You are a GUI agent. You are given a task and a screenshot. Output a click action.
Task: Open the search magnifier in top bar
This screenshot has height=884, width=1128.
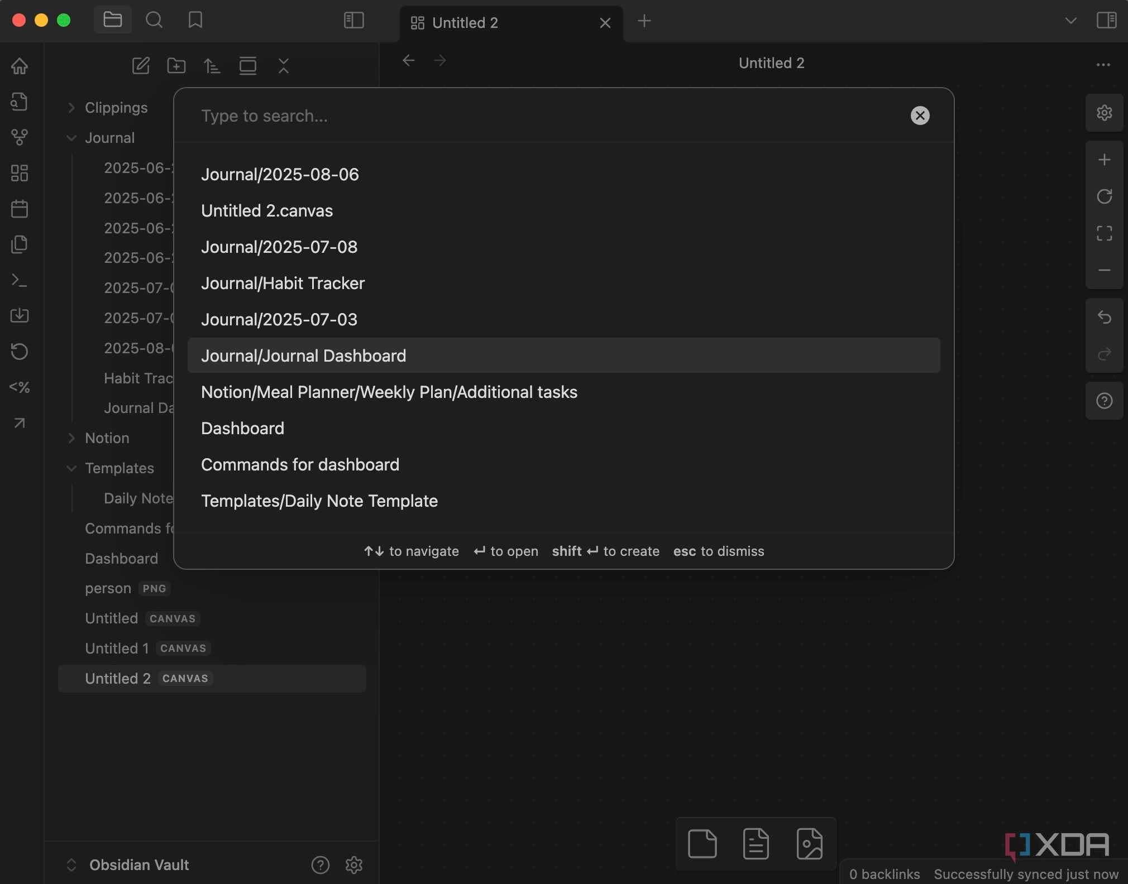tap(154, 20)
